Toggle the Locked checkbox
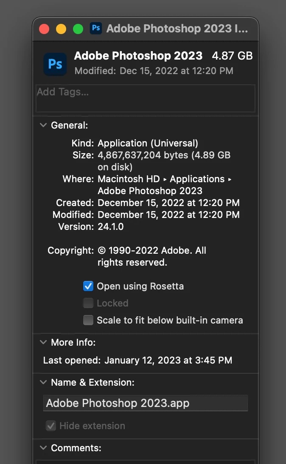Image resolution: width=286 pixels, height=464 pixels. click(88, 303)
